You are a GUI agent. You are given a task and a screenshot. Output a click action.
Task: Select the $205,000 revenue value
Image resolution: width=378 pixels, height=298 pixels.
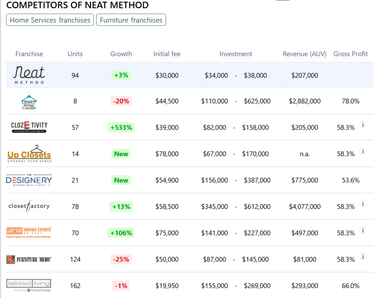click(x=305, y=127)
